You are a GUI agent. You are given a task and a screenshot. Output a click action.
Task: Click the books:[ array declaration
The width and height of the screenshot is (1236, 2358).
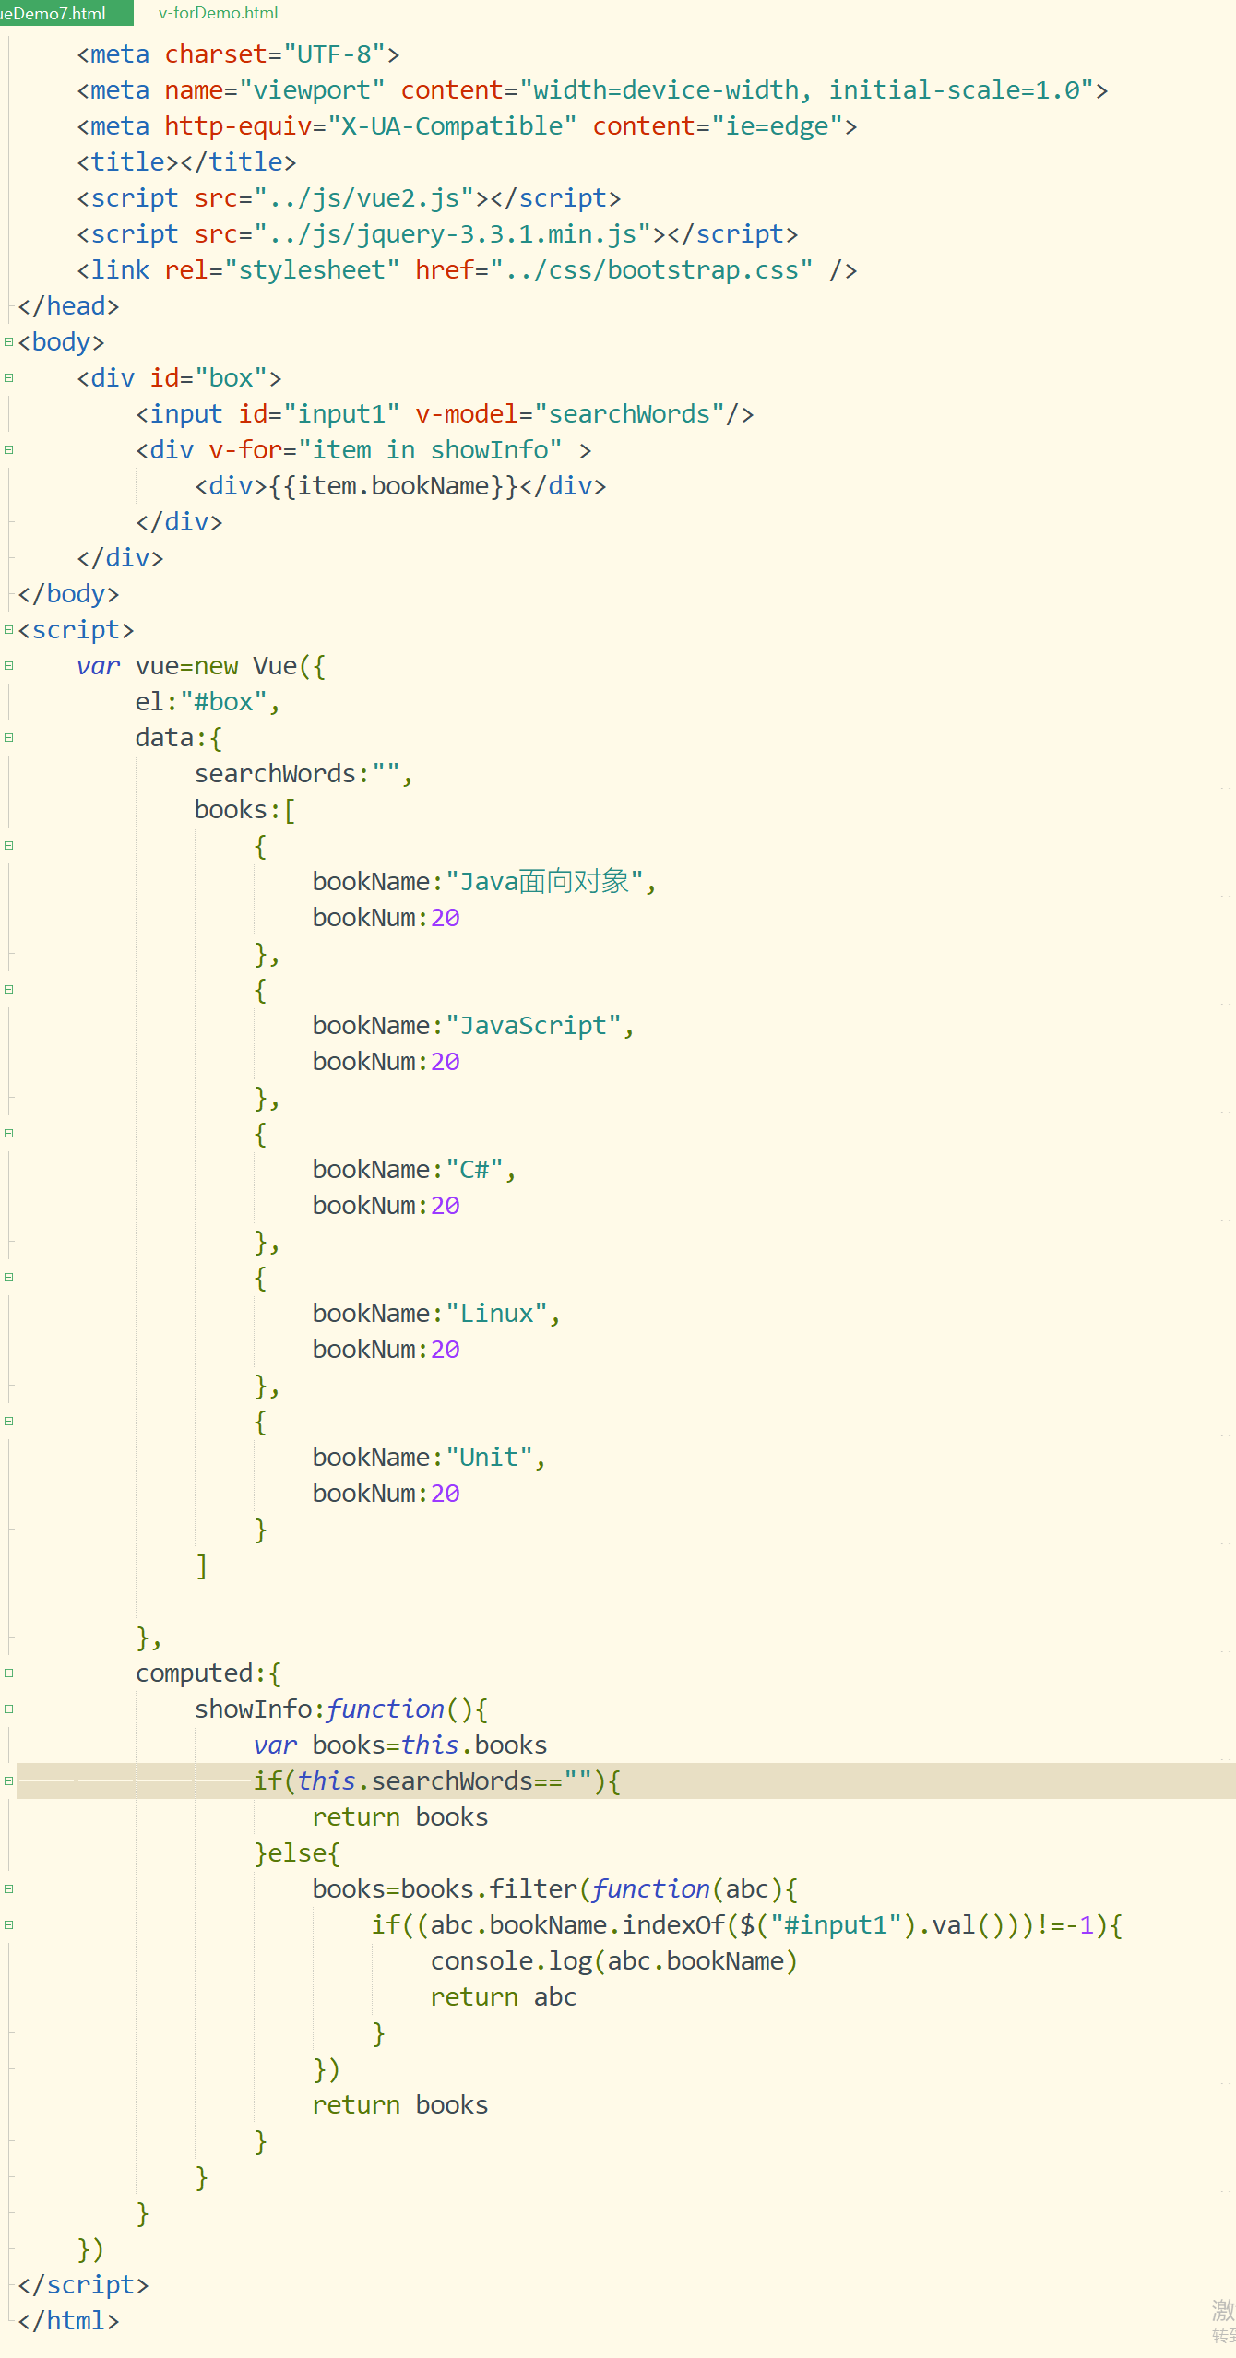(x=244, y=809)
